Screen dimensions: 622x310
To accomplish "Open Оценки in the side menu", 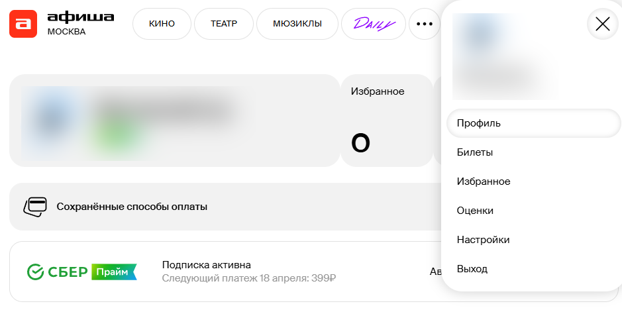I will 476,211.
